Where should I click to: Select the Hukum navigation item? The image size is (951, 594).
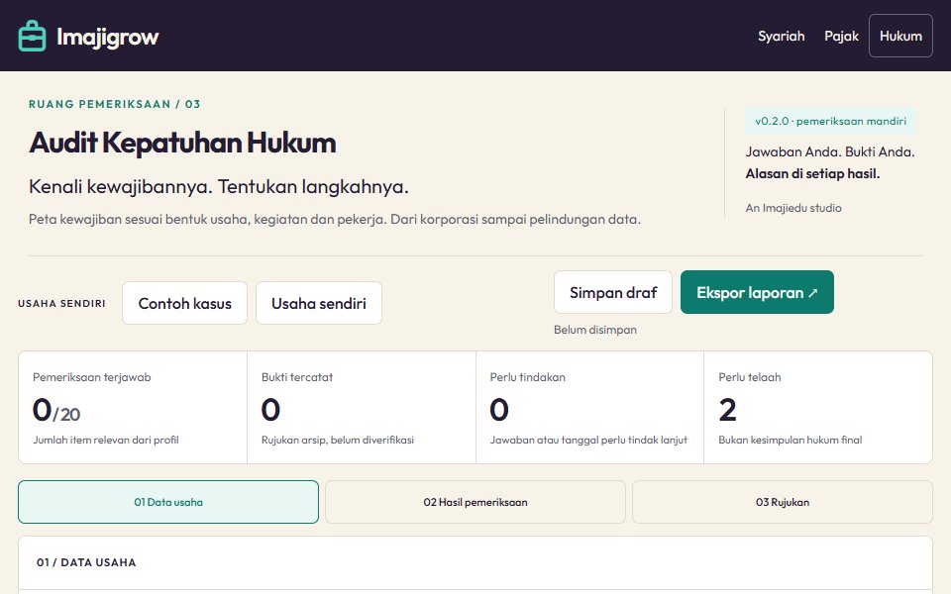[900, 36]
